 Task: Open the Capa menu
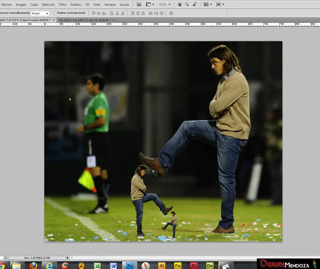[x=34, y=4]
